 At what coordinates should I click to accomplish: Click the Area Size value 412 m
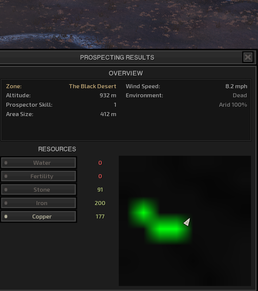tap(108, 114)
